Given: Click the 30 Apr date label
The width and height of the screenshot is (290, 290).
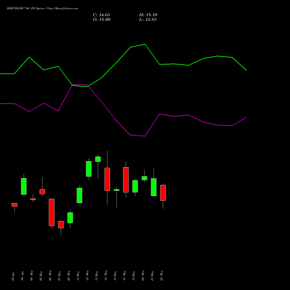Looking at the screenshot, I should click(x=23, y=275).
